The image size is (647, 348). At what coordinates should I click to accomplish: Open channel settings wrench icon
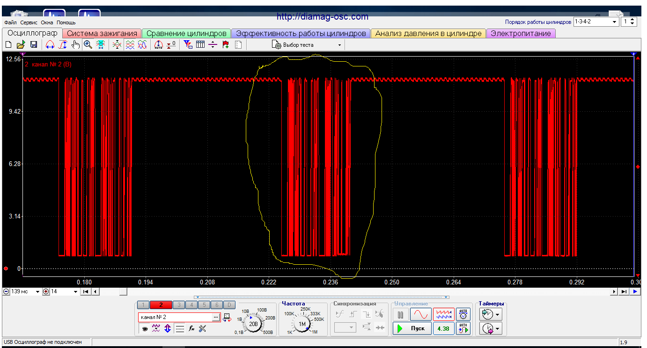click(203, 329)
